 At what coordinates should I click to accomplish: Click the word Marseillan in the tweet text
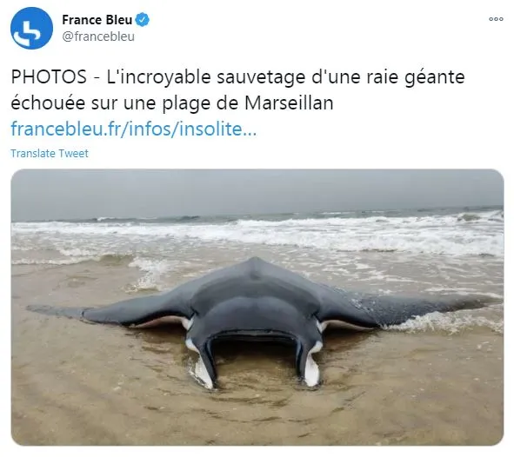click(x=289, y=103)
